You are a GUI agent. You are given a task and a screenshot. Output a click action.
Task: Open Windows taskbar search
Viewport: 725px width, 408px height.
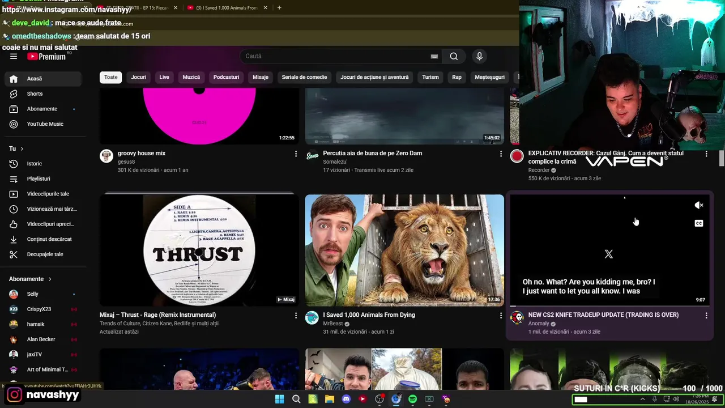[296, 399]
